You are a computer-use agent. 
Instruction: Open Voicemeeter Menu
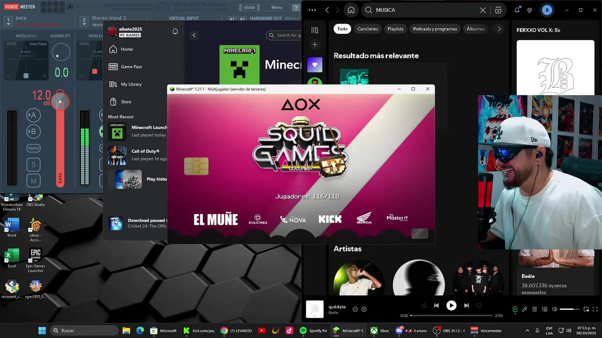pos(277,8)
